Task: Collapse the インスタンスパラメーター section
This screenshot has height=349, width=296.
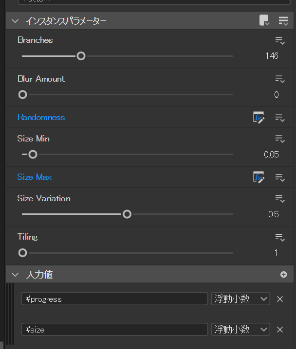Action: pos(15,21)
